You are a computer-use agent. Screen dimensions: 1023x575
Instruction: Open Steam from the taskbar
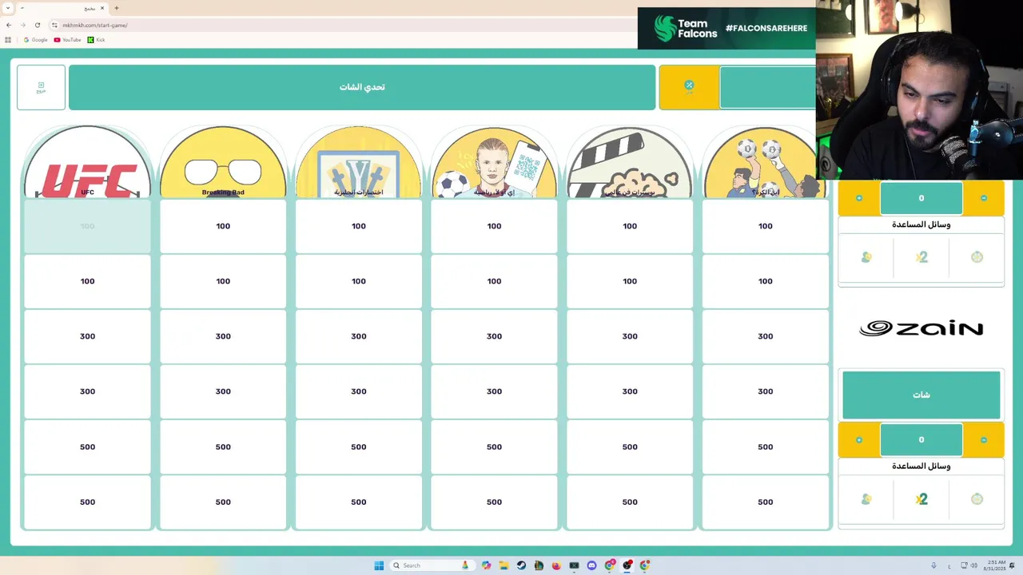click(x=521, y=565)
